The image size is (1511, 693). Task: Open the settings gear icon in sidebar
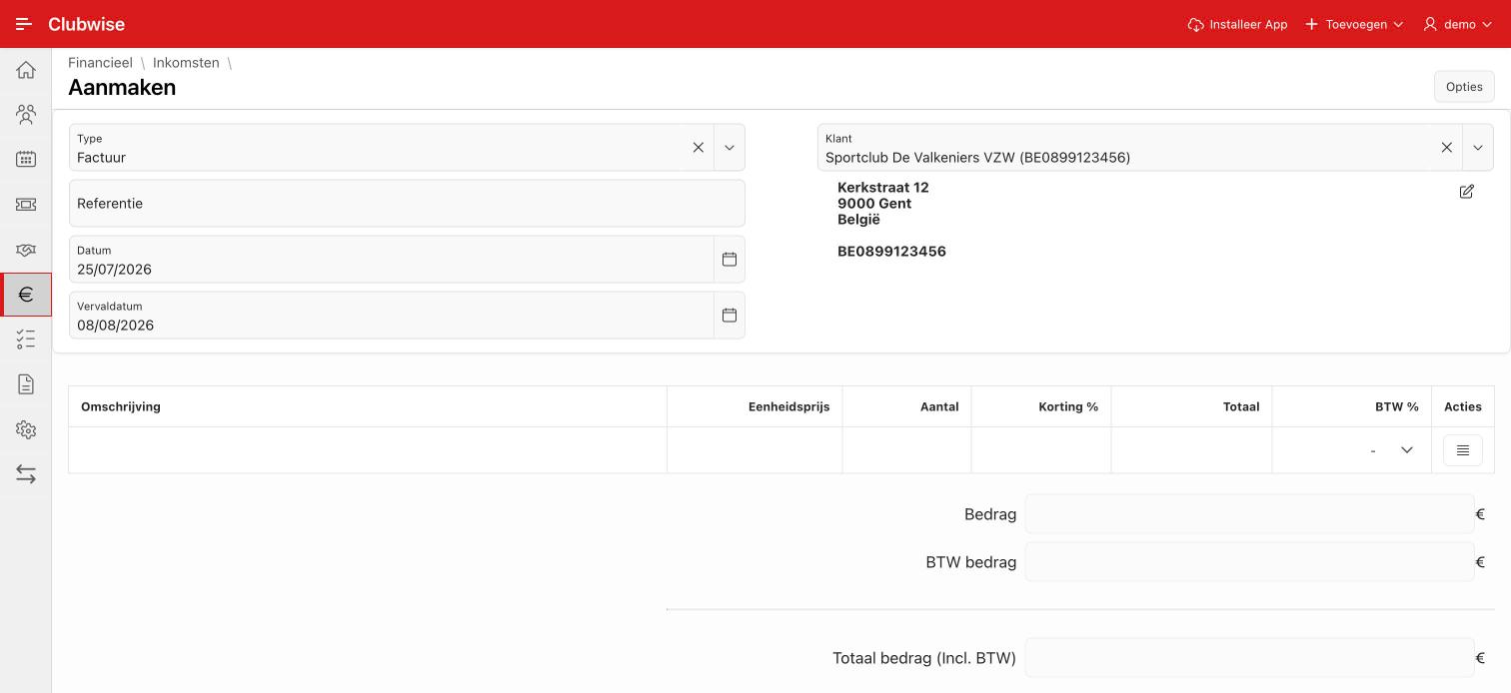[x=26, y=429]
